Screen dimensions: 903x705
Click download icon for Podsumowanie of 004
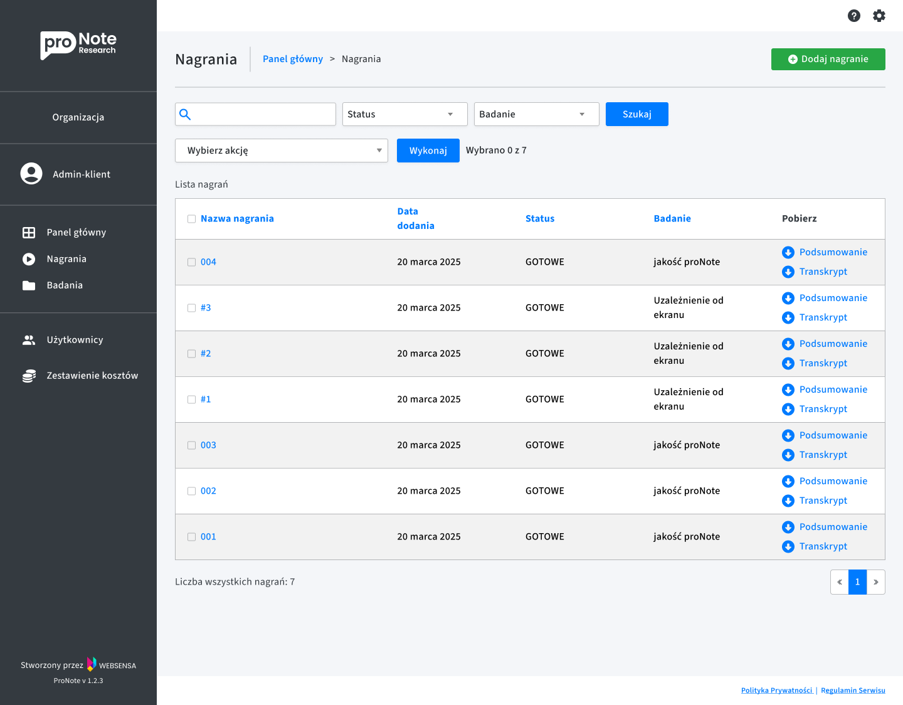[788, 252]
